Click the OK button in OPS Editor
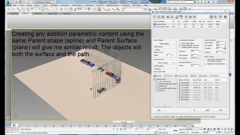The image size is (240, 135). [x=194, y=110]
